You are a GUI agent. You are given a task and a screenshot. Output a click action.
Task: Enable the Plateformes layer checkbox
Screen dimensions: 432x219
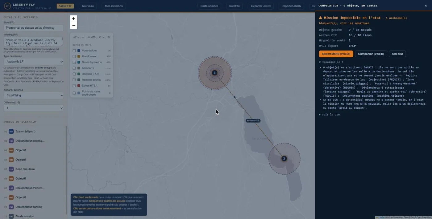[74, 56]
